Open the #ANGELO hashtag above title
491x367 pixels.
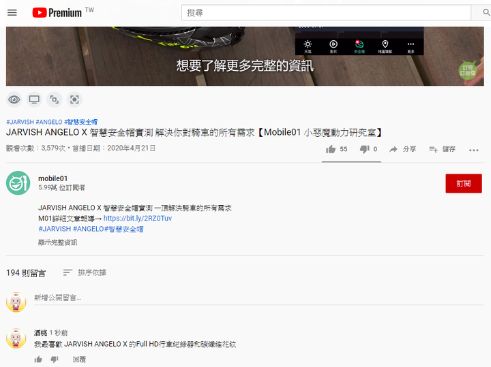tap(49, 122)
